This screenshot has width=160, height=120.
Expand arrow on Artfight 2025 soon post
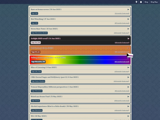coord(128,39)
